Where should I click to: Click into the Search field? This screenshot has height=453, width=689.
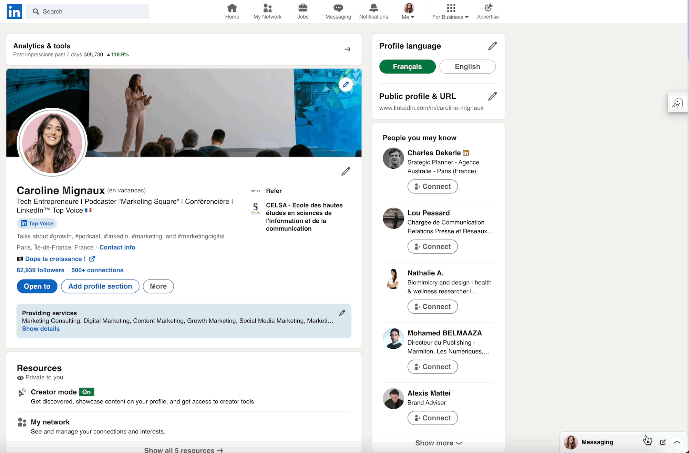click(87, 11)
